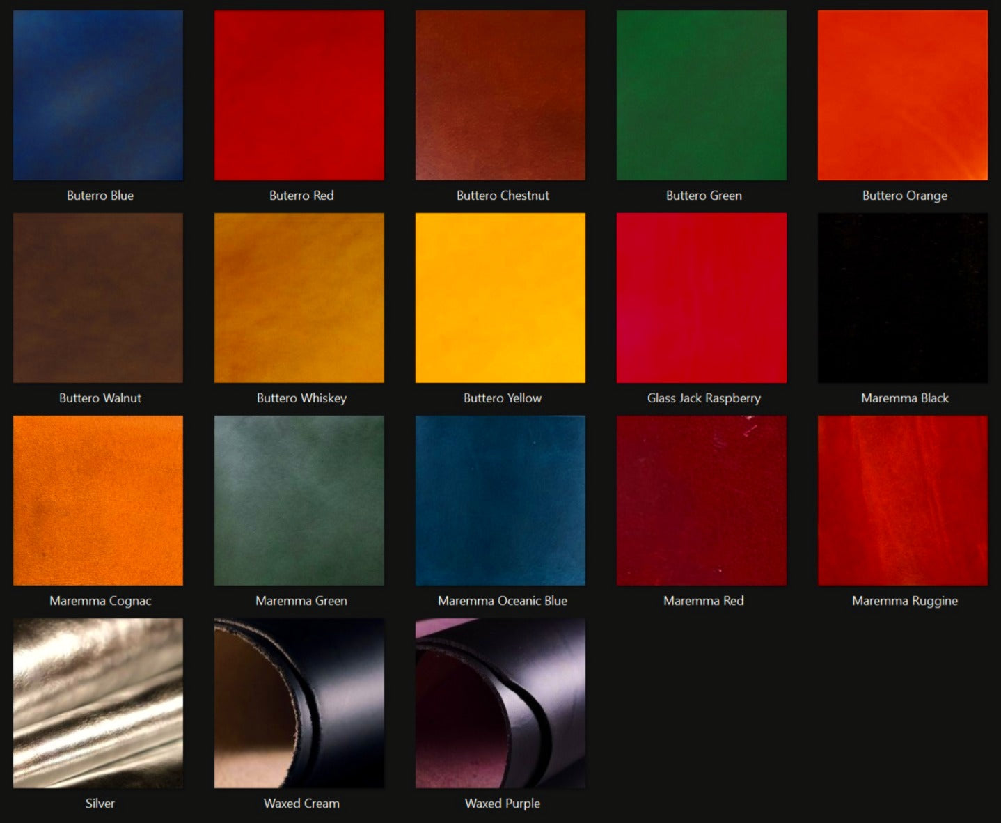Choose the Buttero Orange swatch
This screenshot has height=823, width=1001.
coord(903,95)
